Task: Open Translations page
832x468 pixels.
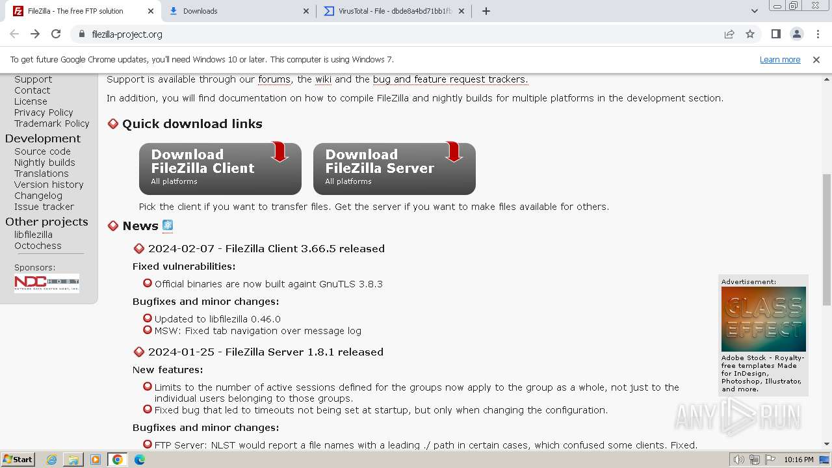Action: (x=42, y=174)
